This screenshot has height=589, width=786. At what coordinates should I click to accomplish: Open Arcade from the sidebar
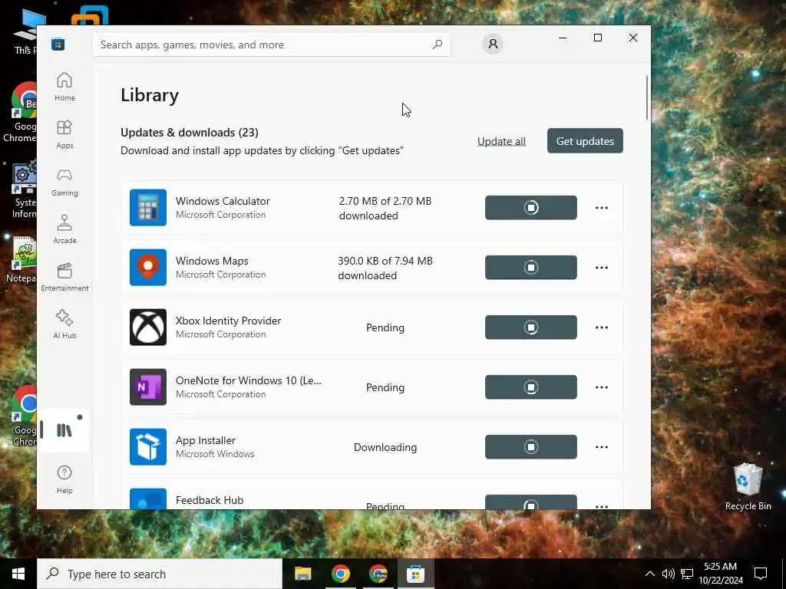[x=64, y=229]
